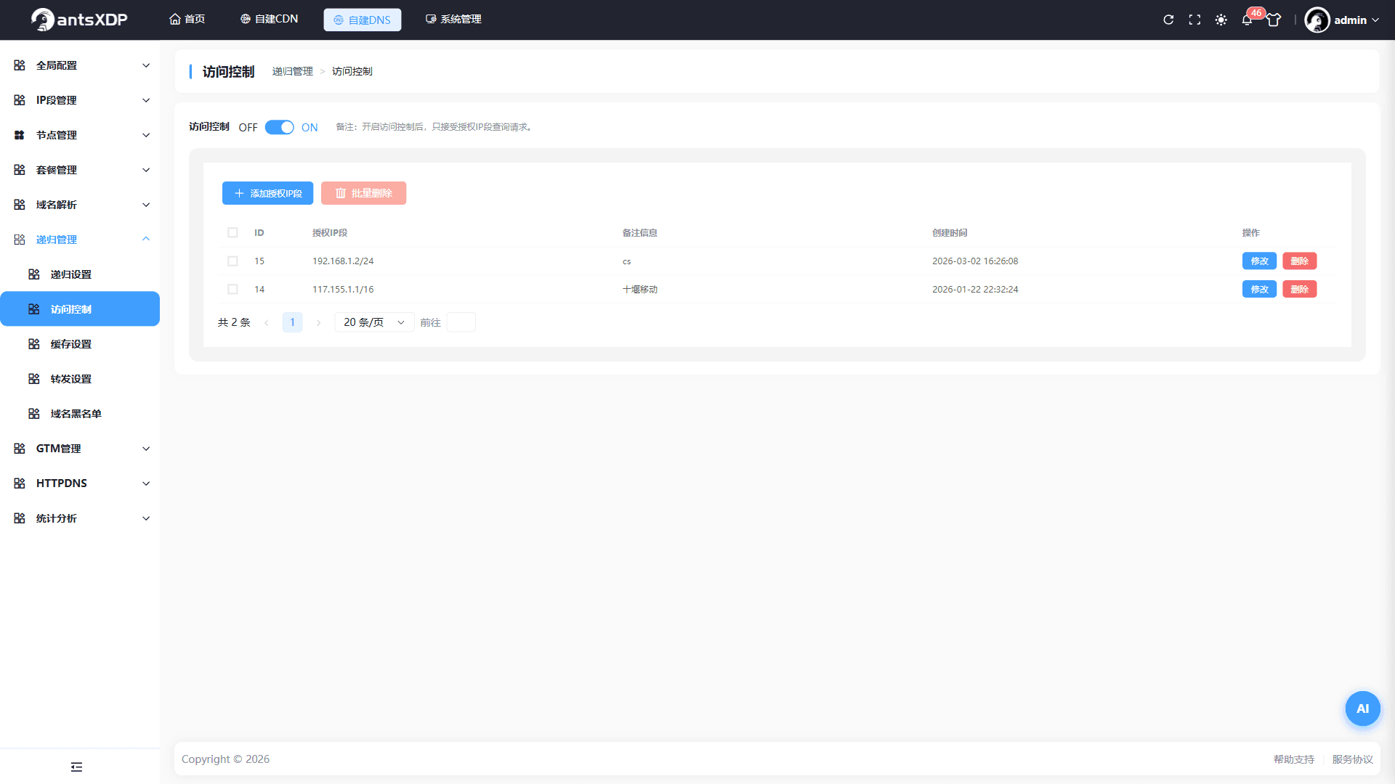Open the 首页 top navigation tab

click(187, 19)
